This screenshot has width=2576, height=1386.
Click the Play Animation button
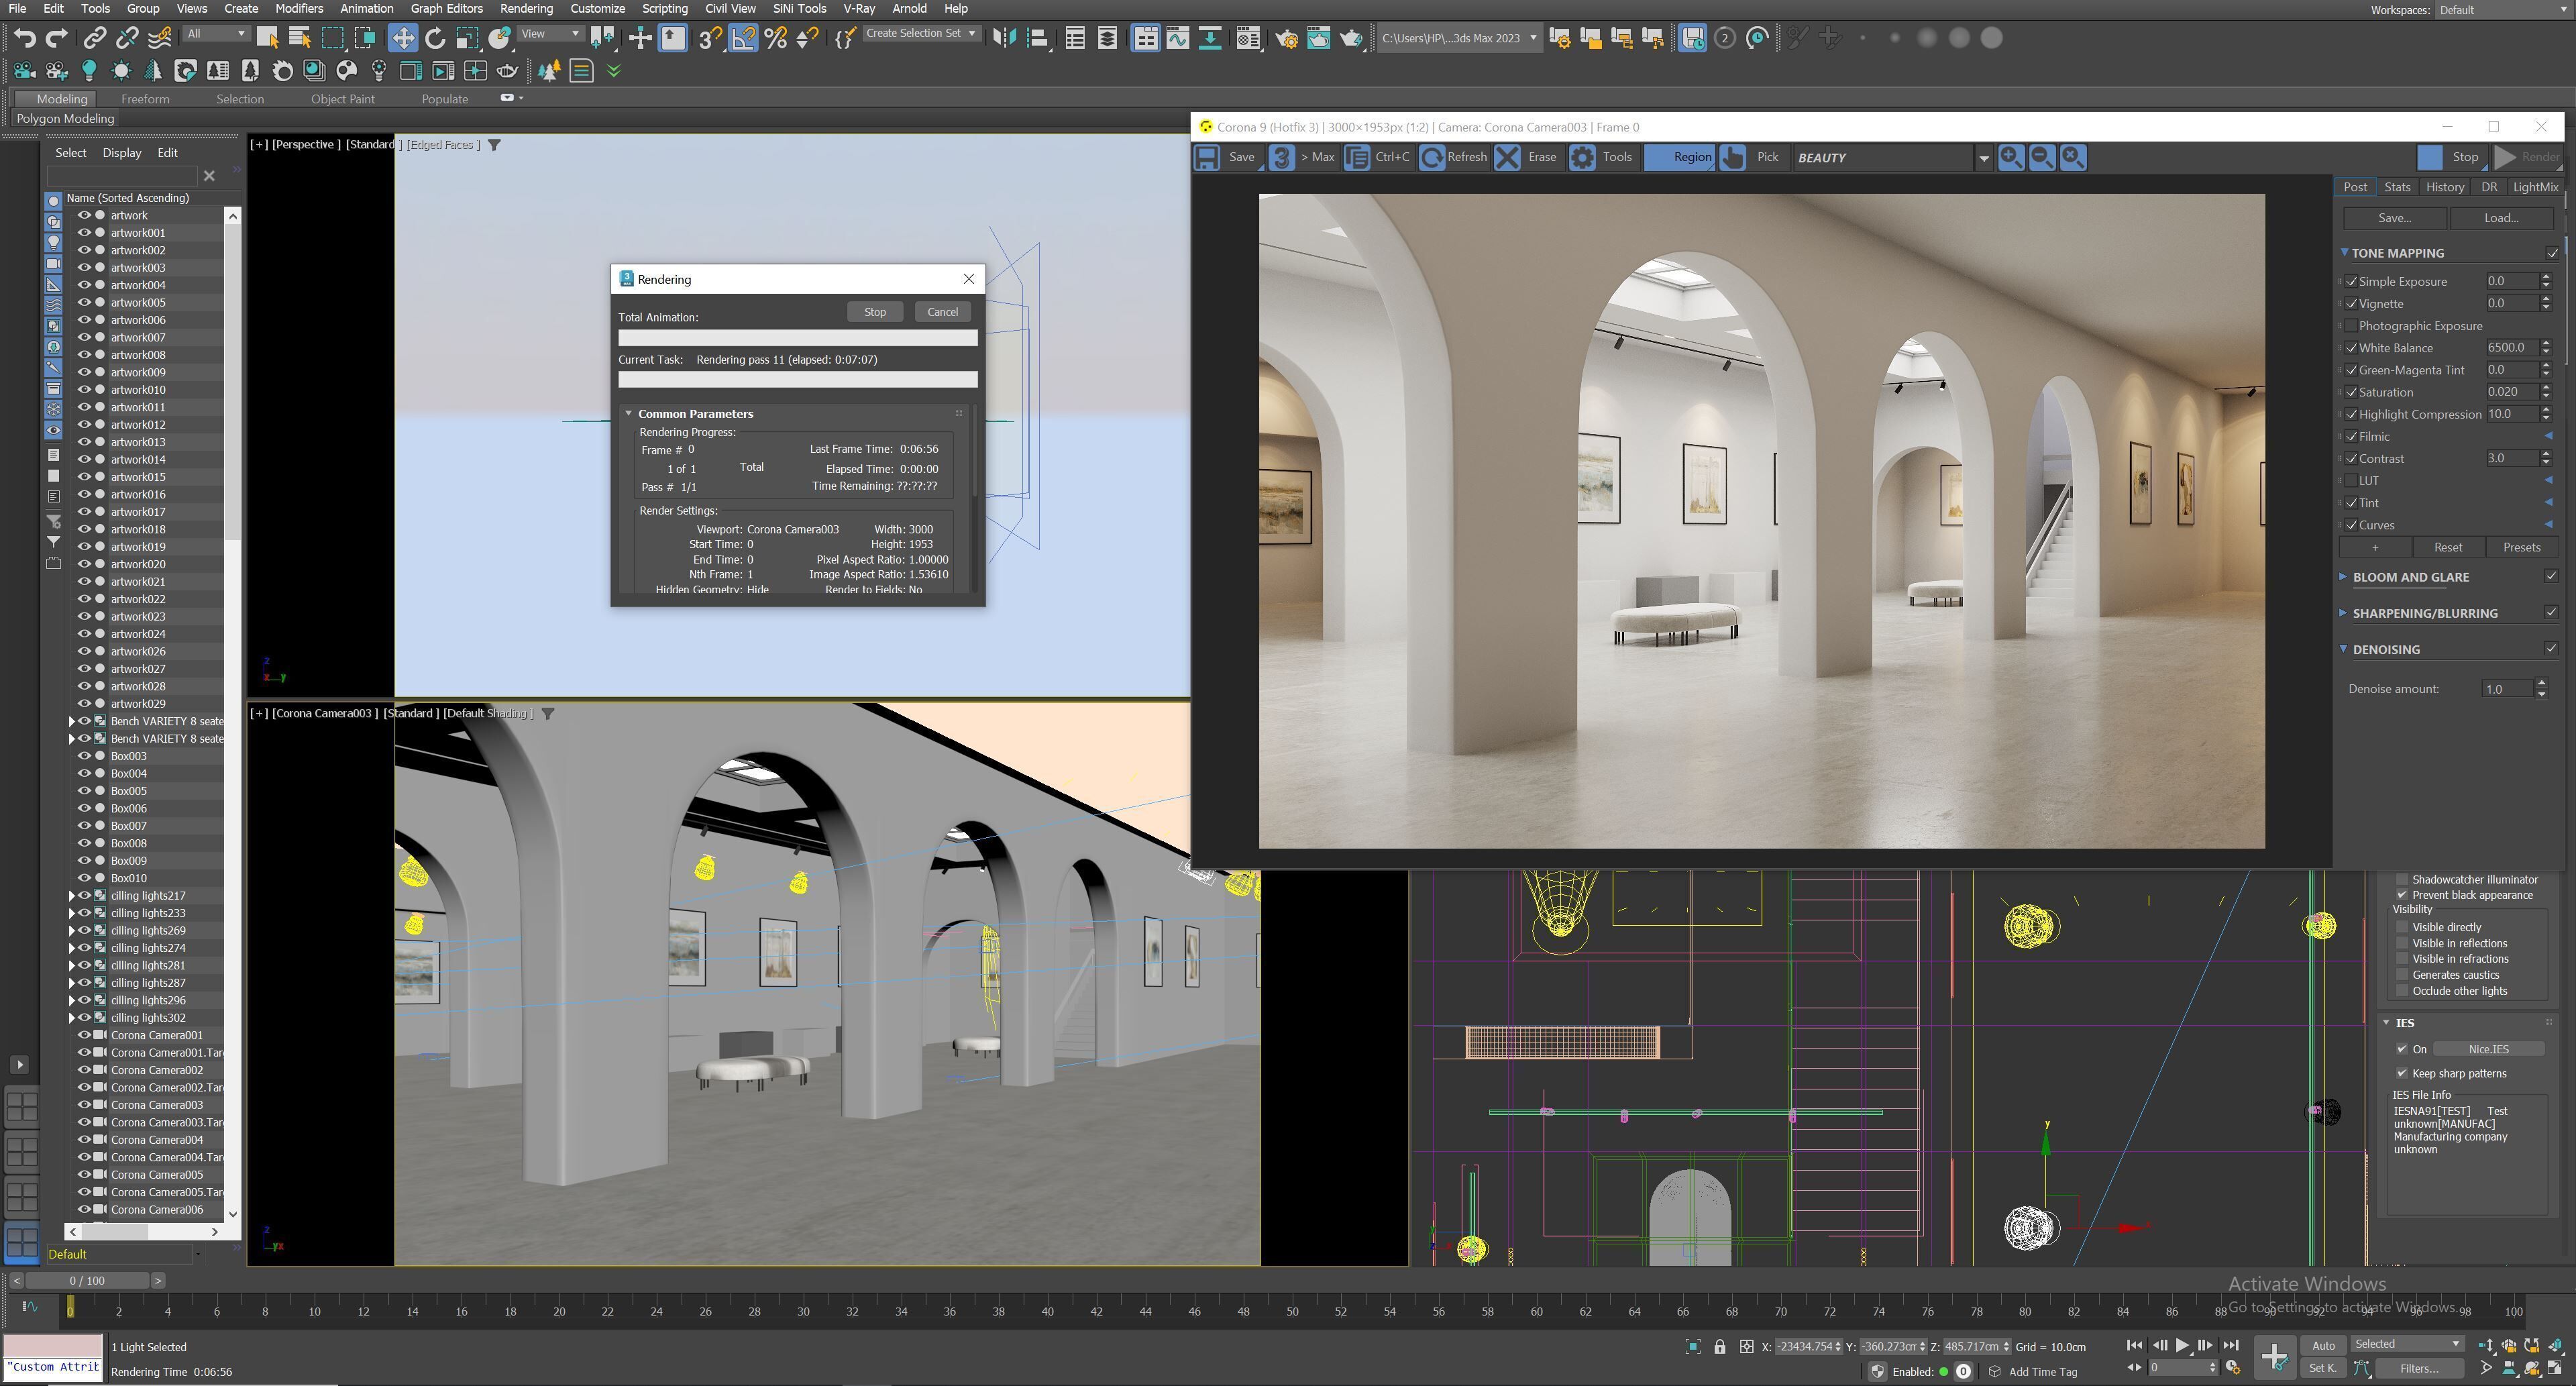[x=2182, y=1345]
